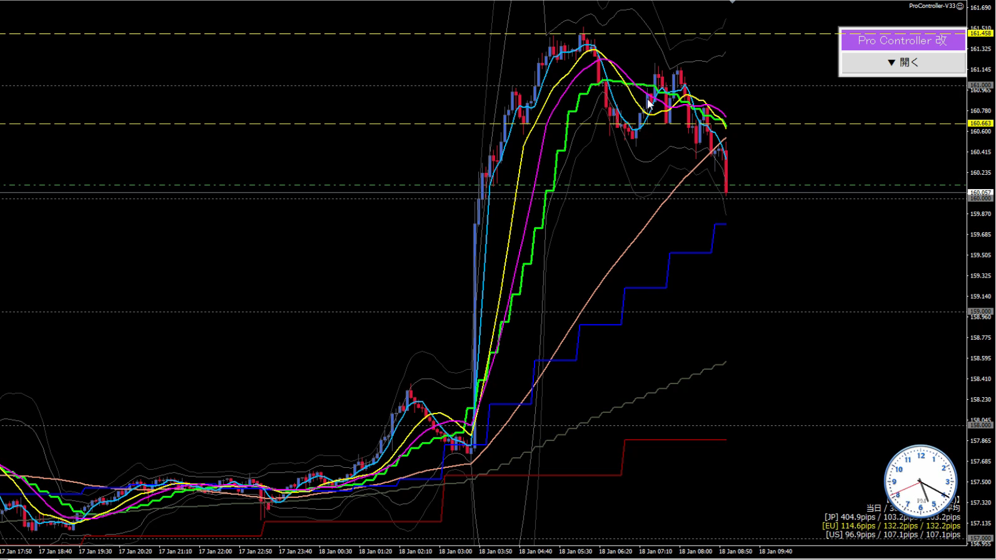This screenshot has width=996, height=560.
Task: Click the 159.325 price scale value
Action: tap(980, 276)
